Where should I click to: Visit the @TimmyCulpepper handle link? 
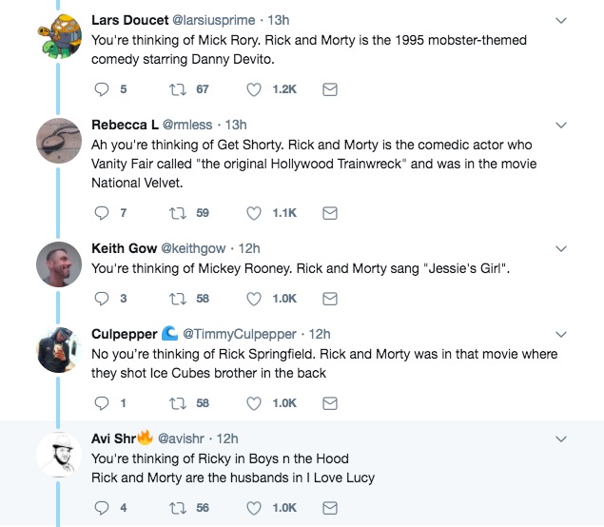click(239, 334)
